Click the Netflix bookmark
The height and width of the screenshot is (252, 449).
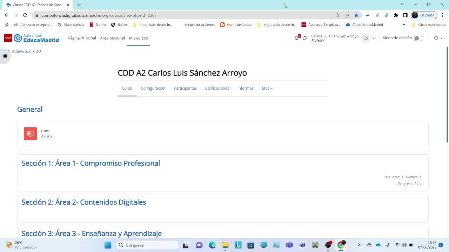point(98,25)
